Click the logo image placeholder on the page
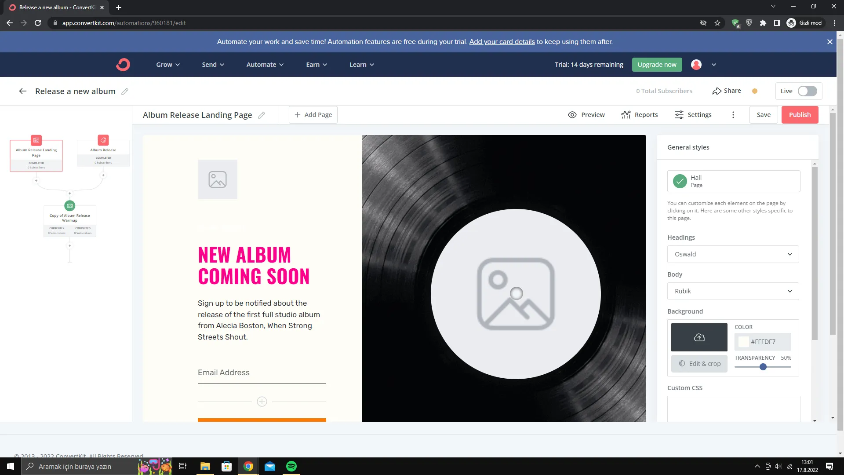 [x=218, y=179]
